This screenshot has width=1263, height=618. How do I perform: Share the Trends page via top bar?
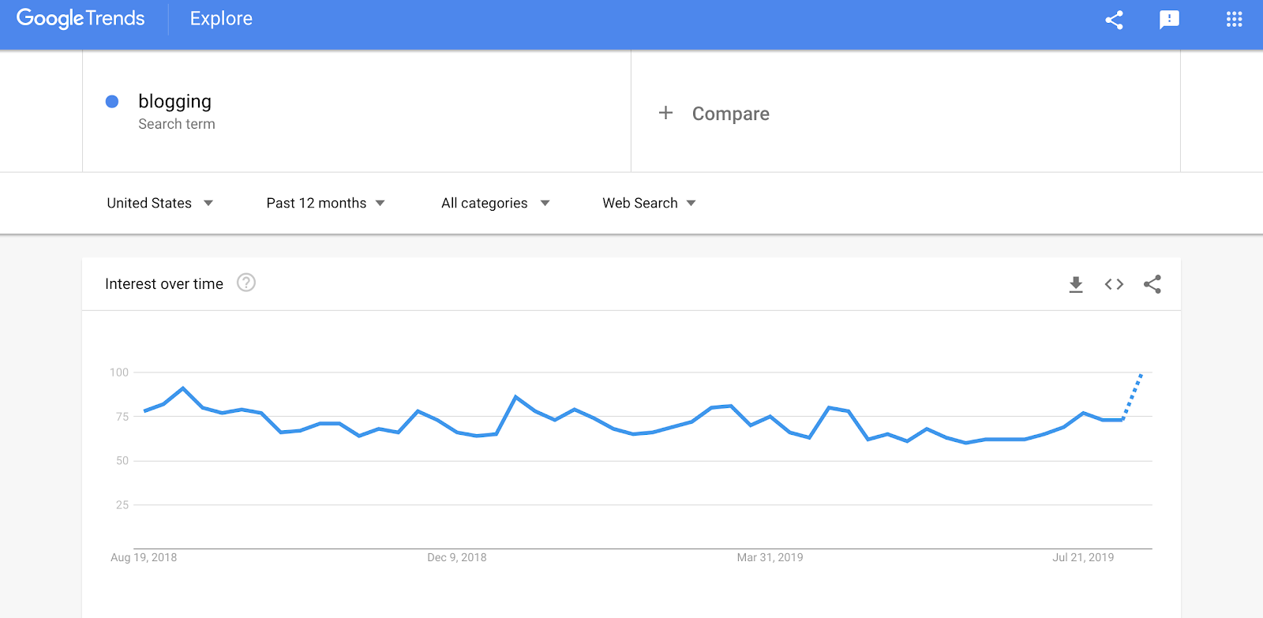[1113, 20]
